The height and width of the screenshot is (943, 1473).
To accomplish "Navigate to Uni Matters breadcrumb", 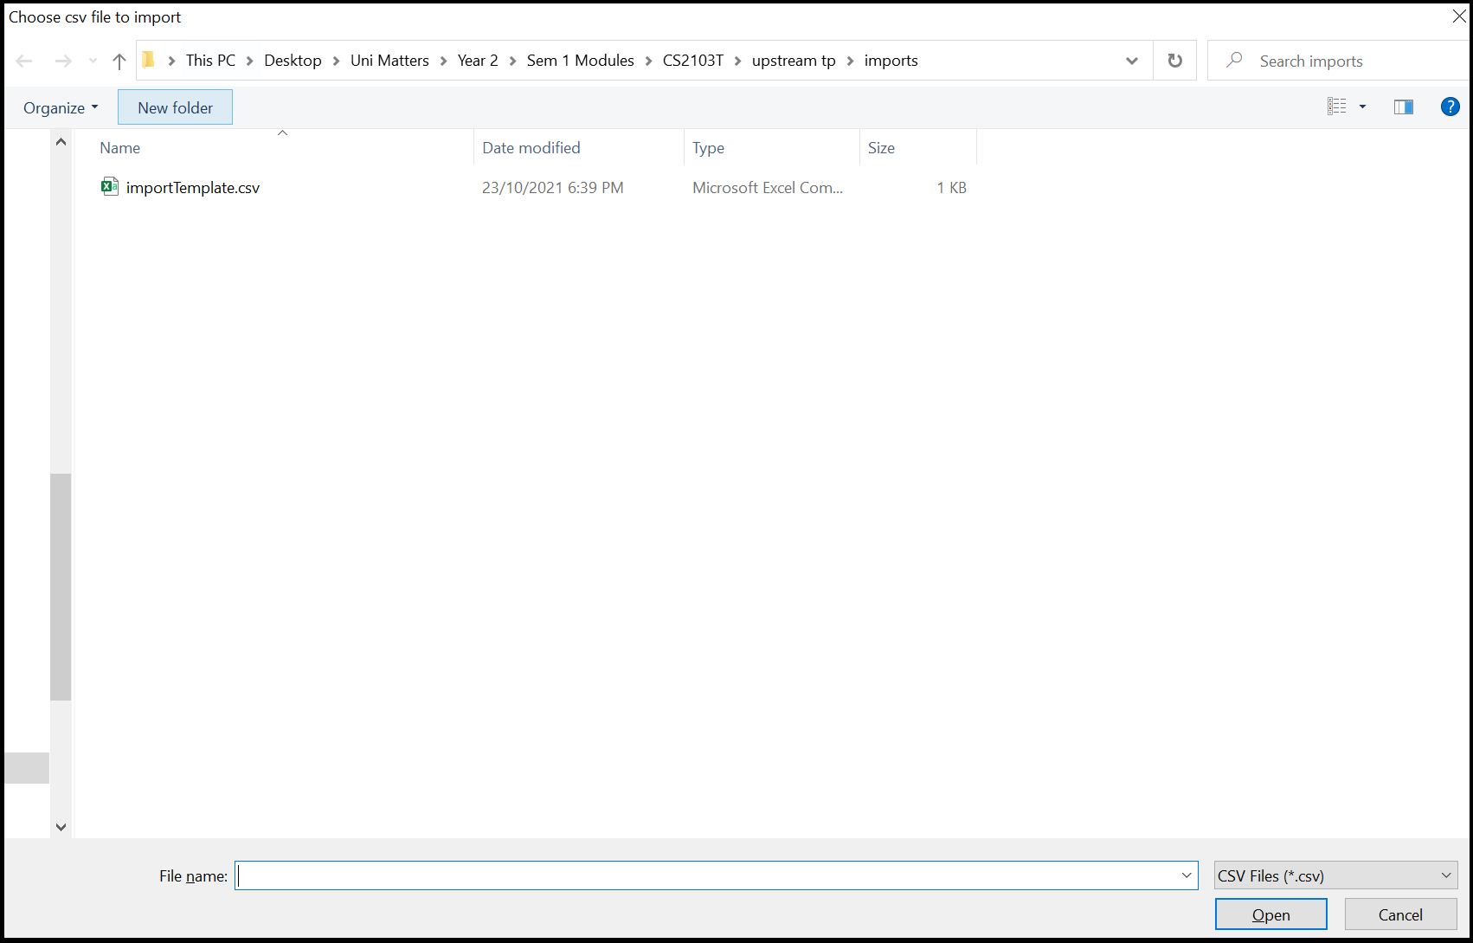I will point(389,61).
